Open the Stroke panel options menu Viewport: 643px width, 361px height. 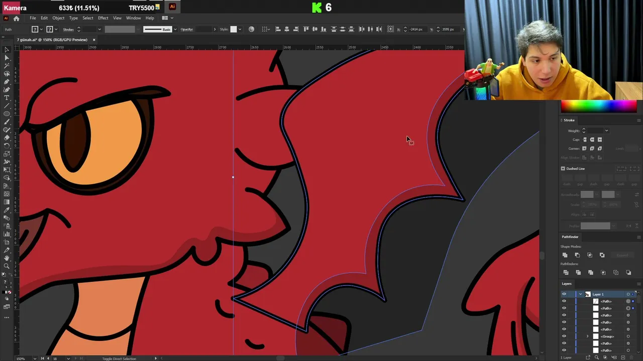(638, 120)
